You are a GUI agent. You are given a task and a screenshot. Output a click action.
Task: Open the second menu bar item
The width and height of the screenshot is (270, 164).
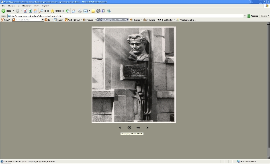coord(11,6)
